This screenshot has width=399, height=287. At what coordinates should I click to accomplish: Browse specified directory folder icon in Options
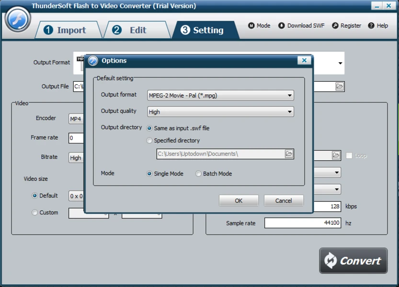point(289,154)
